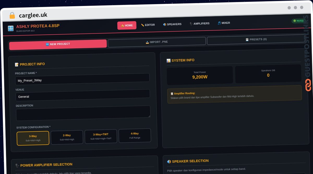Open the EDITOR tab

pos(148,25)
